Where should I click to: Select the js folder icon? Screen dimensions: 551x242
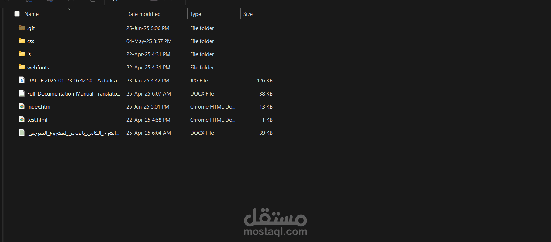(x=22, y=54)
